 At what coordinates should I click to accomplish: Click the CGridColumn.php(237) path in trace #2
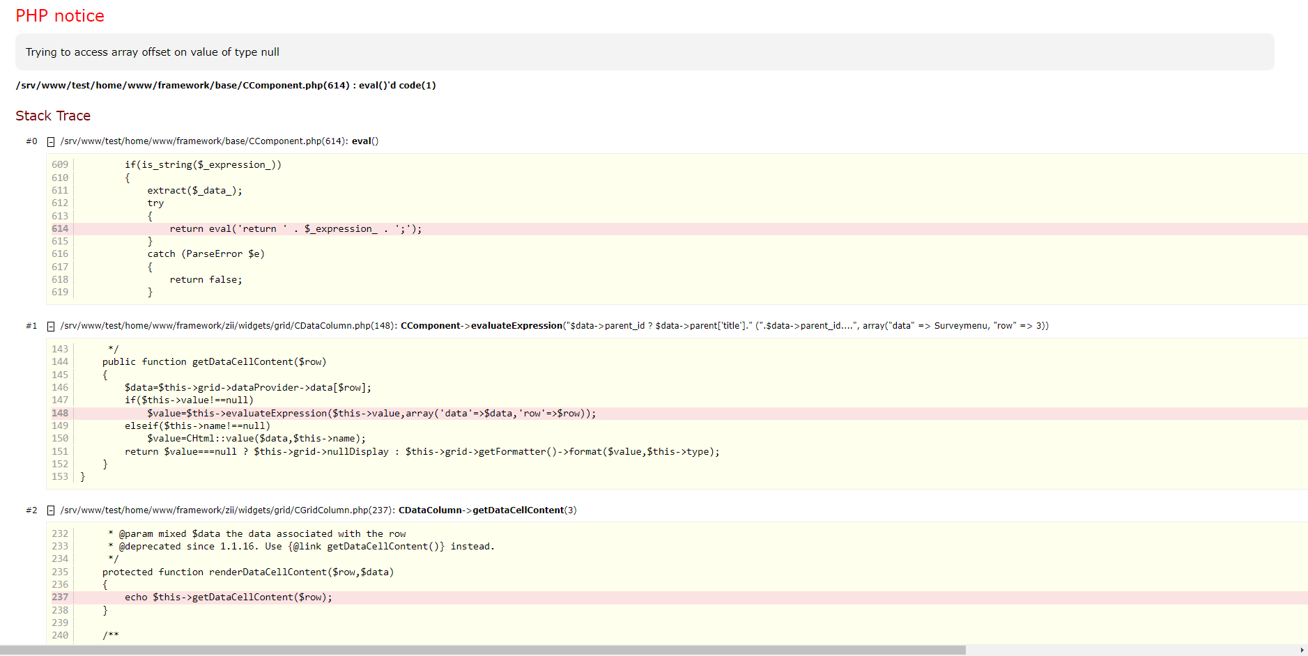point(227,510)
